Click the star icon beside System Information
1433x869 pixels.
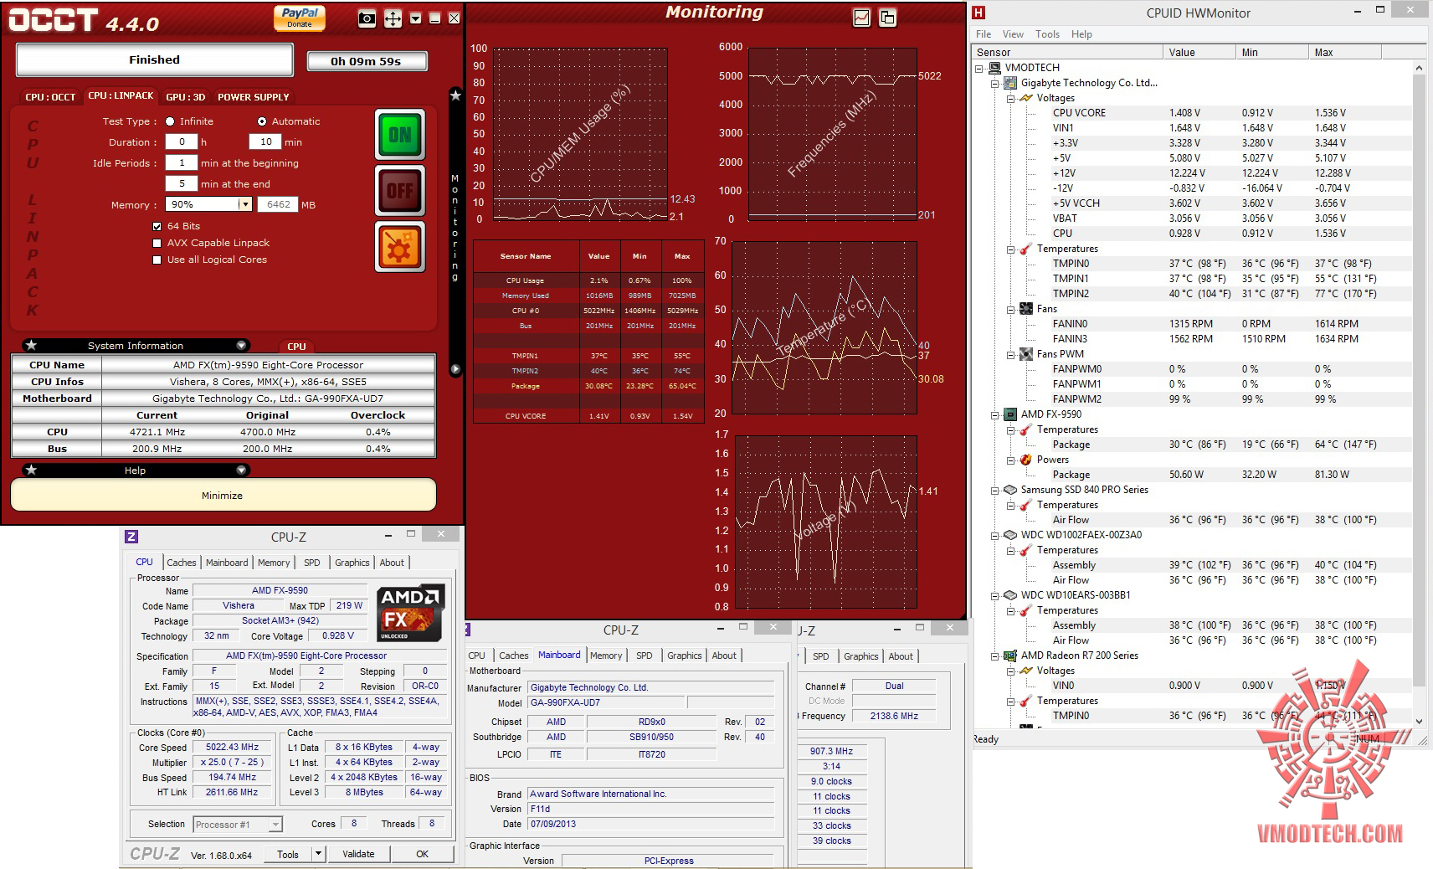[31, 345]
